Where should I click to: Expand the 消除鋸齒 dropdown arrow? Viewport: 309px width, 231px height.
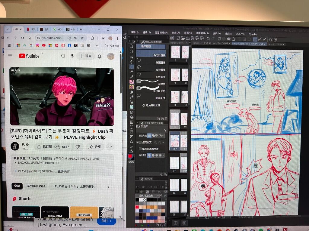tap(163, 155)
